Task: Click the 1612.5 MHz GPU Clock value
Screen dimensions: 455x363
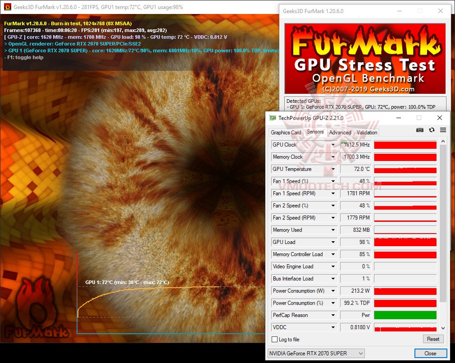Action: [356, 145]
